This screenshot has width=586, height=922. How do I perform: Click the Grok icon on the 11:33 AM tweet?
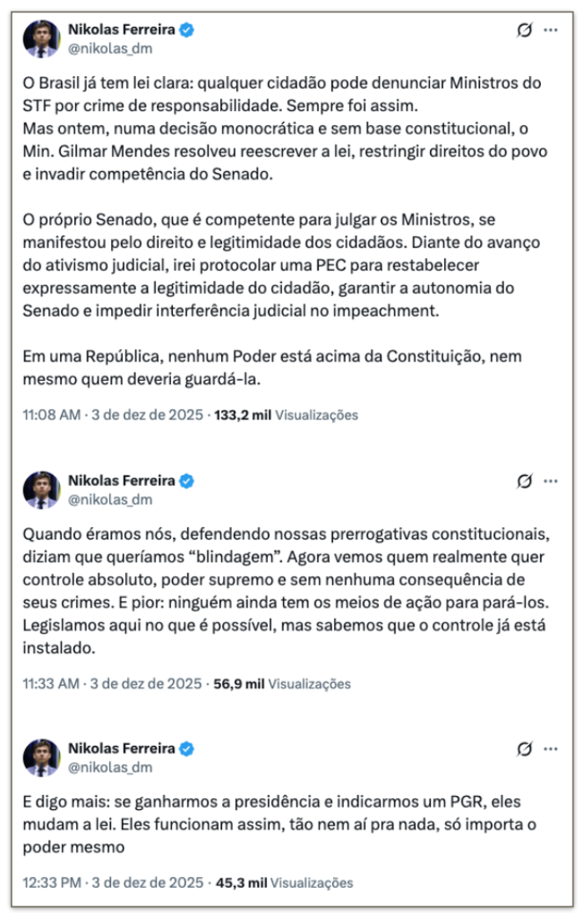click(x=525, y=482)
